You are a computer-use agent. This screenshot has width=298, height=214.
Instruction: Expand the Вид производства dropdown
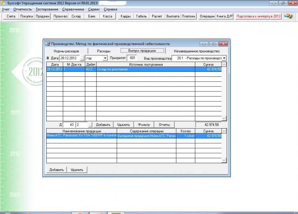(224, 58)
